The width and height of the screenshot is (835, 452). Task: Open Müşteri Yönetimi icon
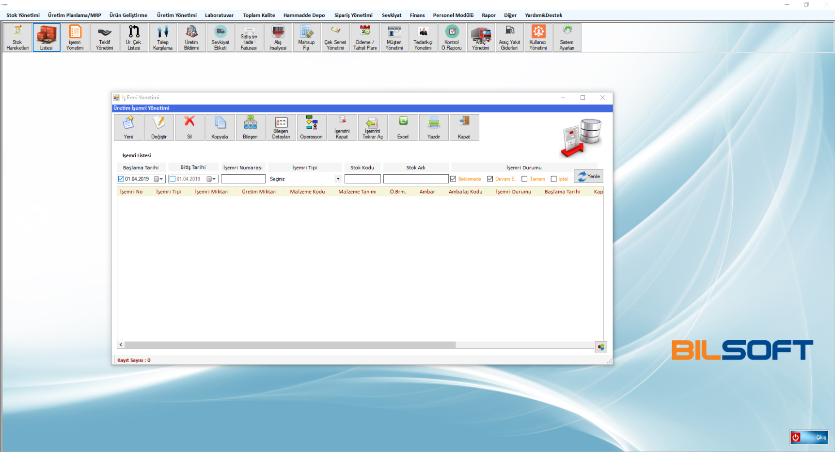tap(394, 37)
